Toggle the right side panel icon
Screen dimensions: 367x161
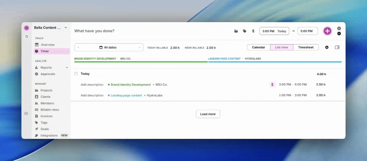(x=337, y=47)
